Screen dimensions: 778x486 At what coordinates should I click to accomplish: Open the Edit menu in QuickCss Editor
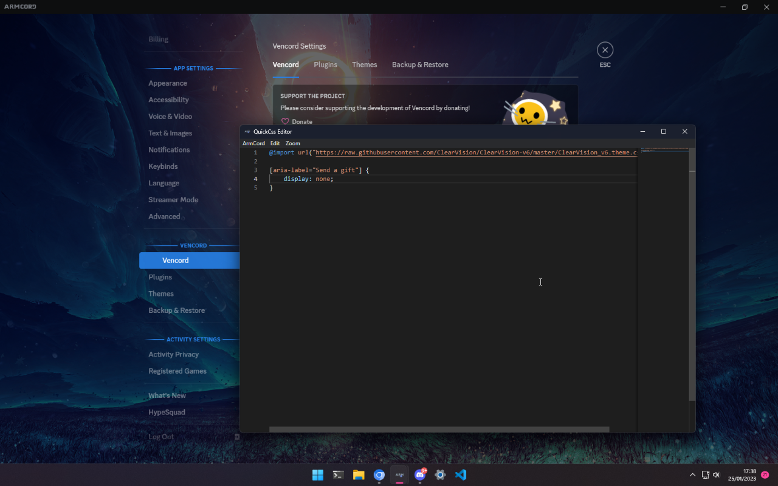[275, 143]
